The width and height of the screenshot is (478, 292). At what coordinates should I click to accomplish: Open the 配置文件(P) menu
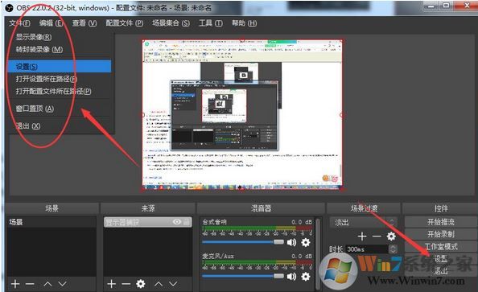pyautogui.click(x=125, y=23)
